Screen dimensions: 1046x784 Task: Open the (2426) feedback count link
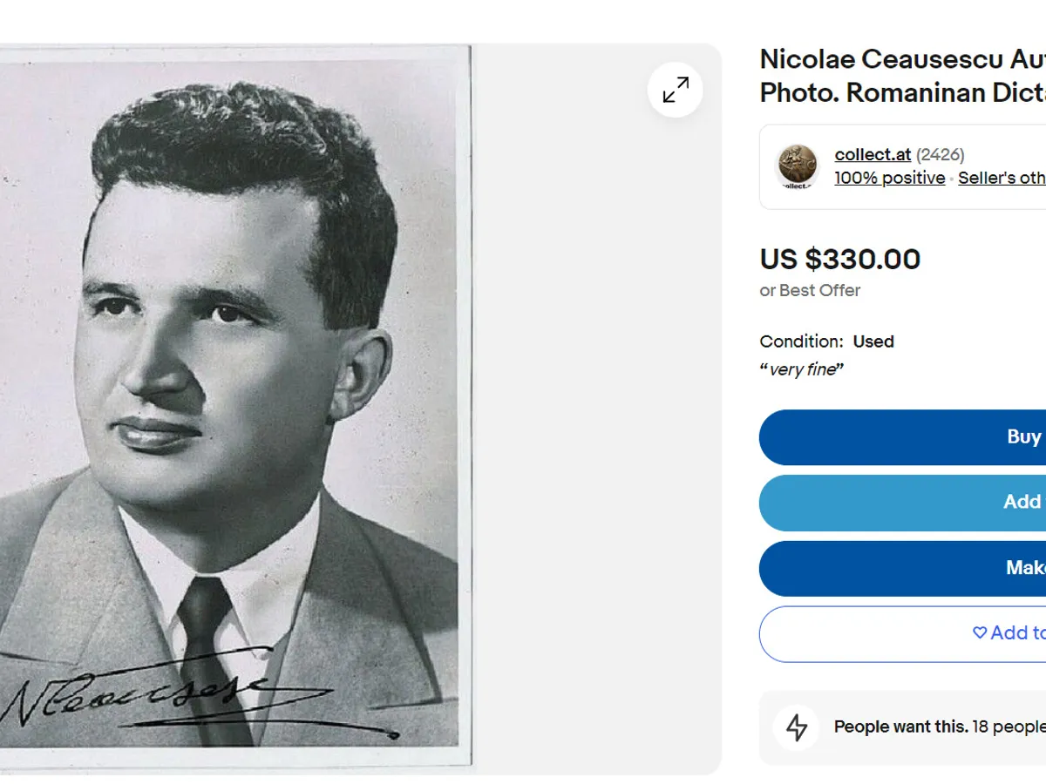[x=940, y=155]
